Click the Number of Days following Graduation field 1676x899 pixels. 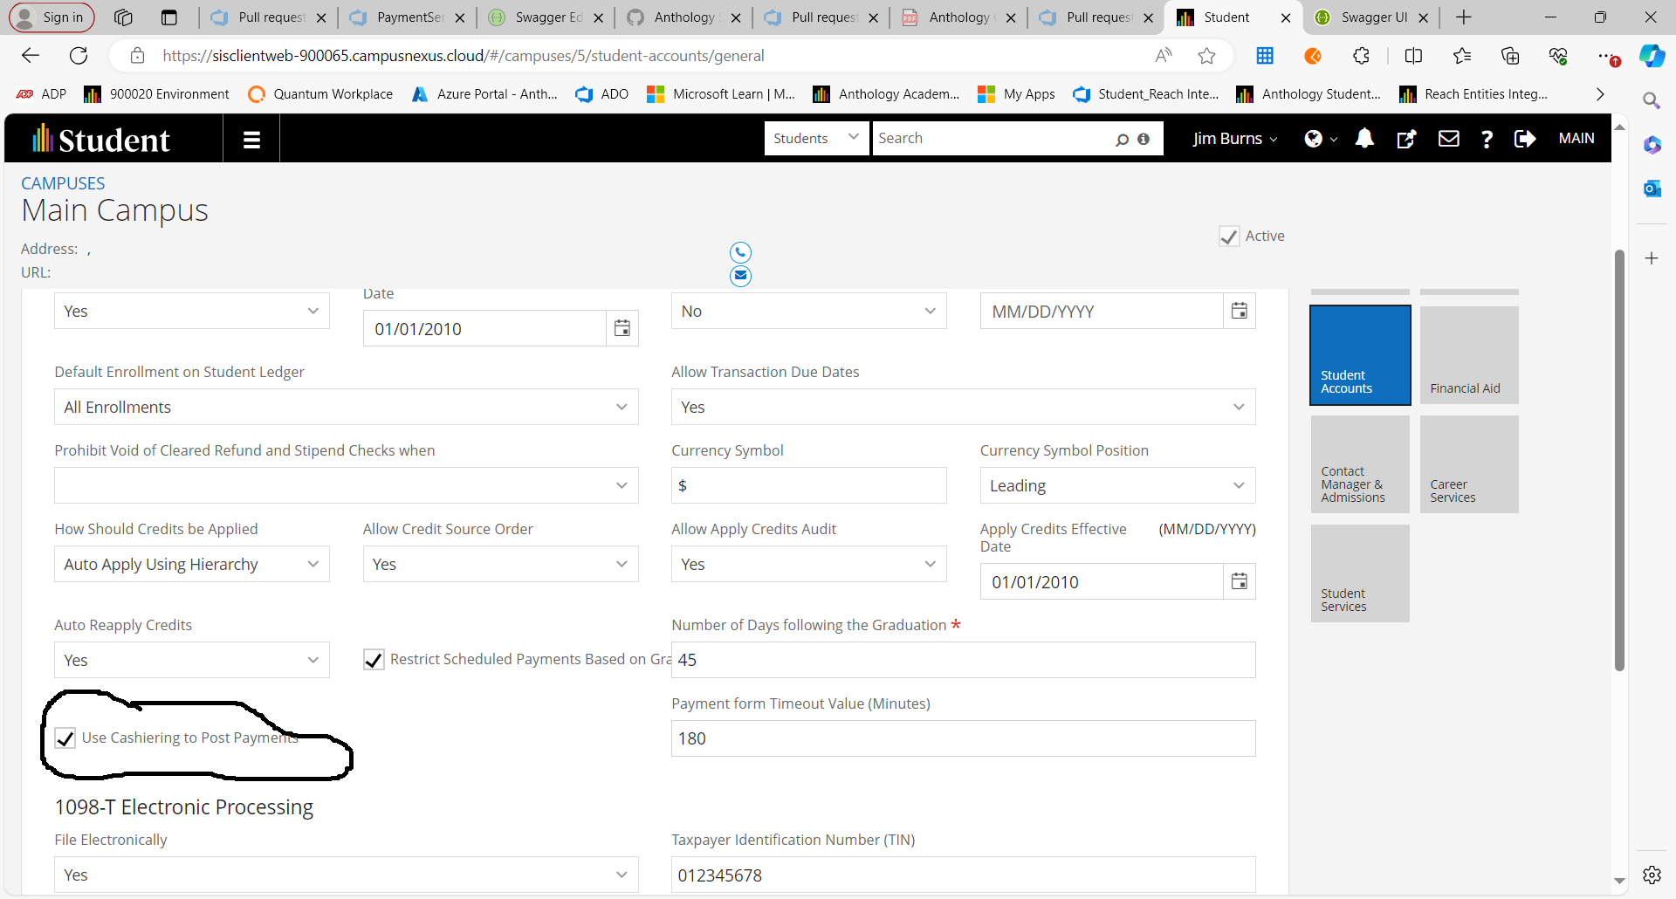(963, 660)
